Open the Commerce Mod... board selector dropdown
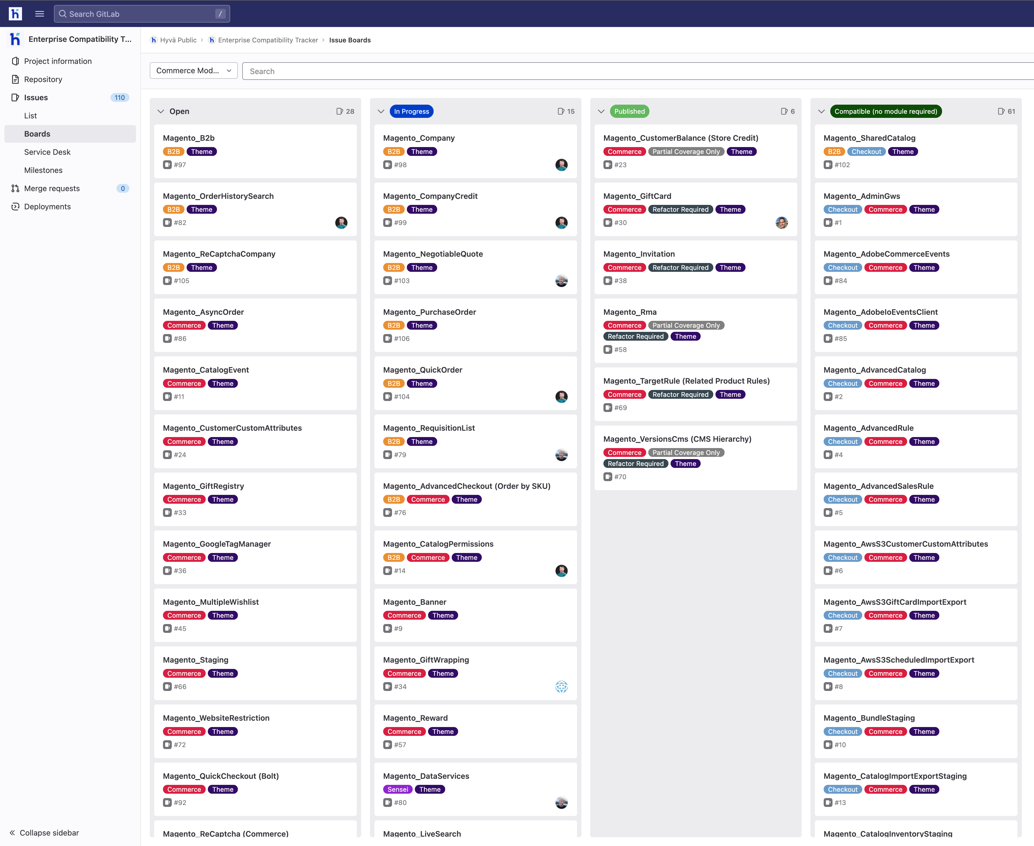The image size is (1034, 846). (193, 71)
